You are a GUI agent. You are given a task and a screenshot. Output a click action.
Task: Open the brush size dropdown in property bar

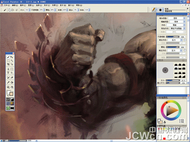(29, 10)
